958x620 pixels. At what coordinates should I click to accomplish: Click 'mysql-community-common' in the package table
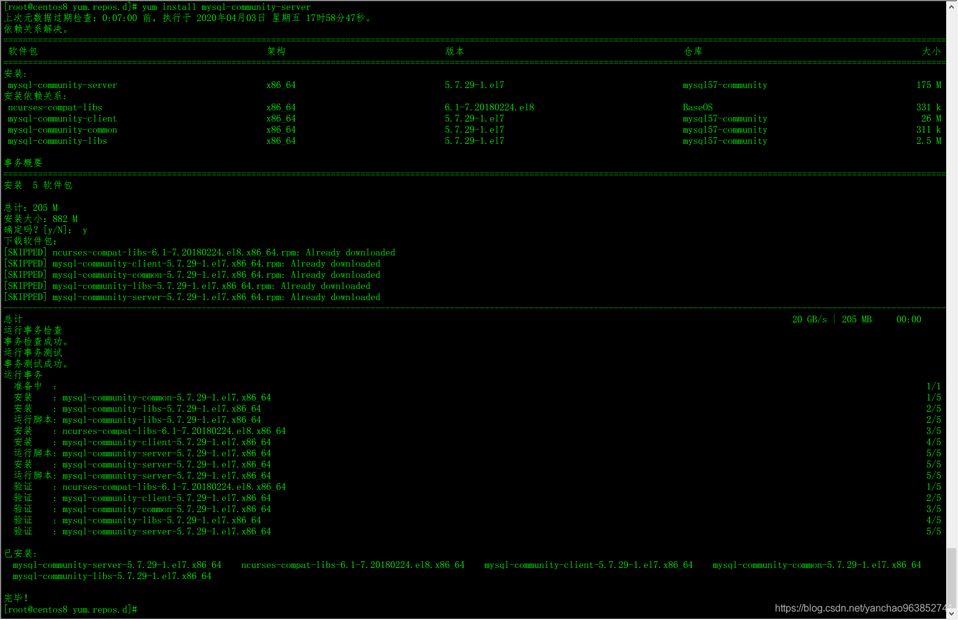pyautogui.click(x=62, y=130)
